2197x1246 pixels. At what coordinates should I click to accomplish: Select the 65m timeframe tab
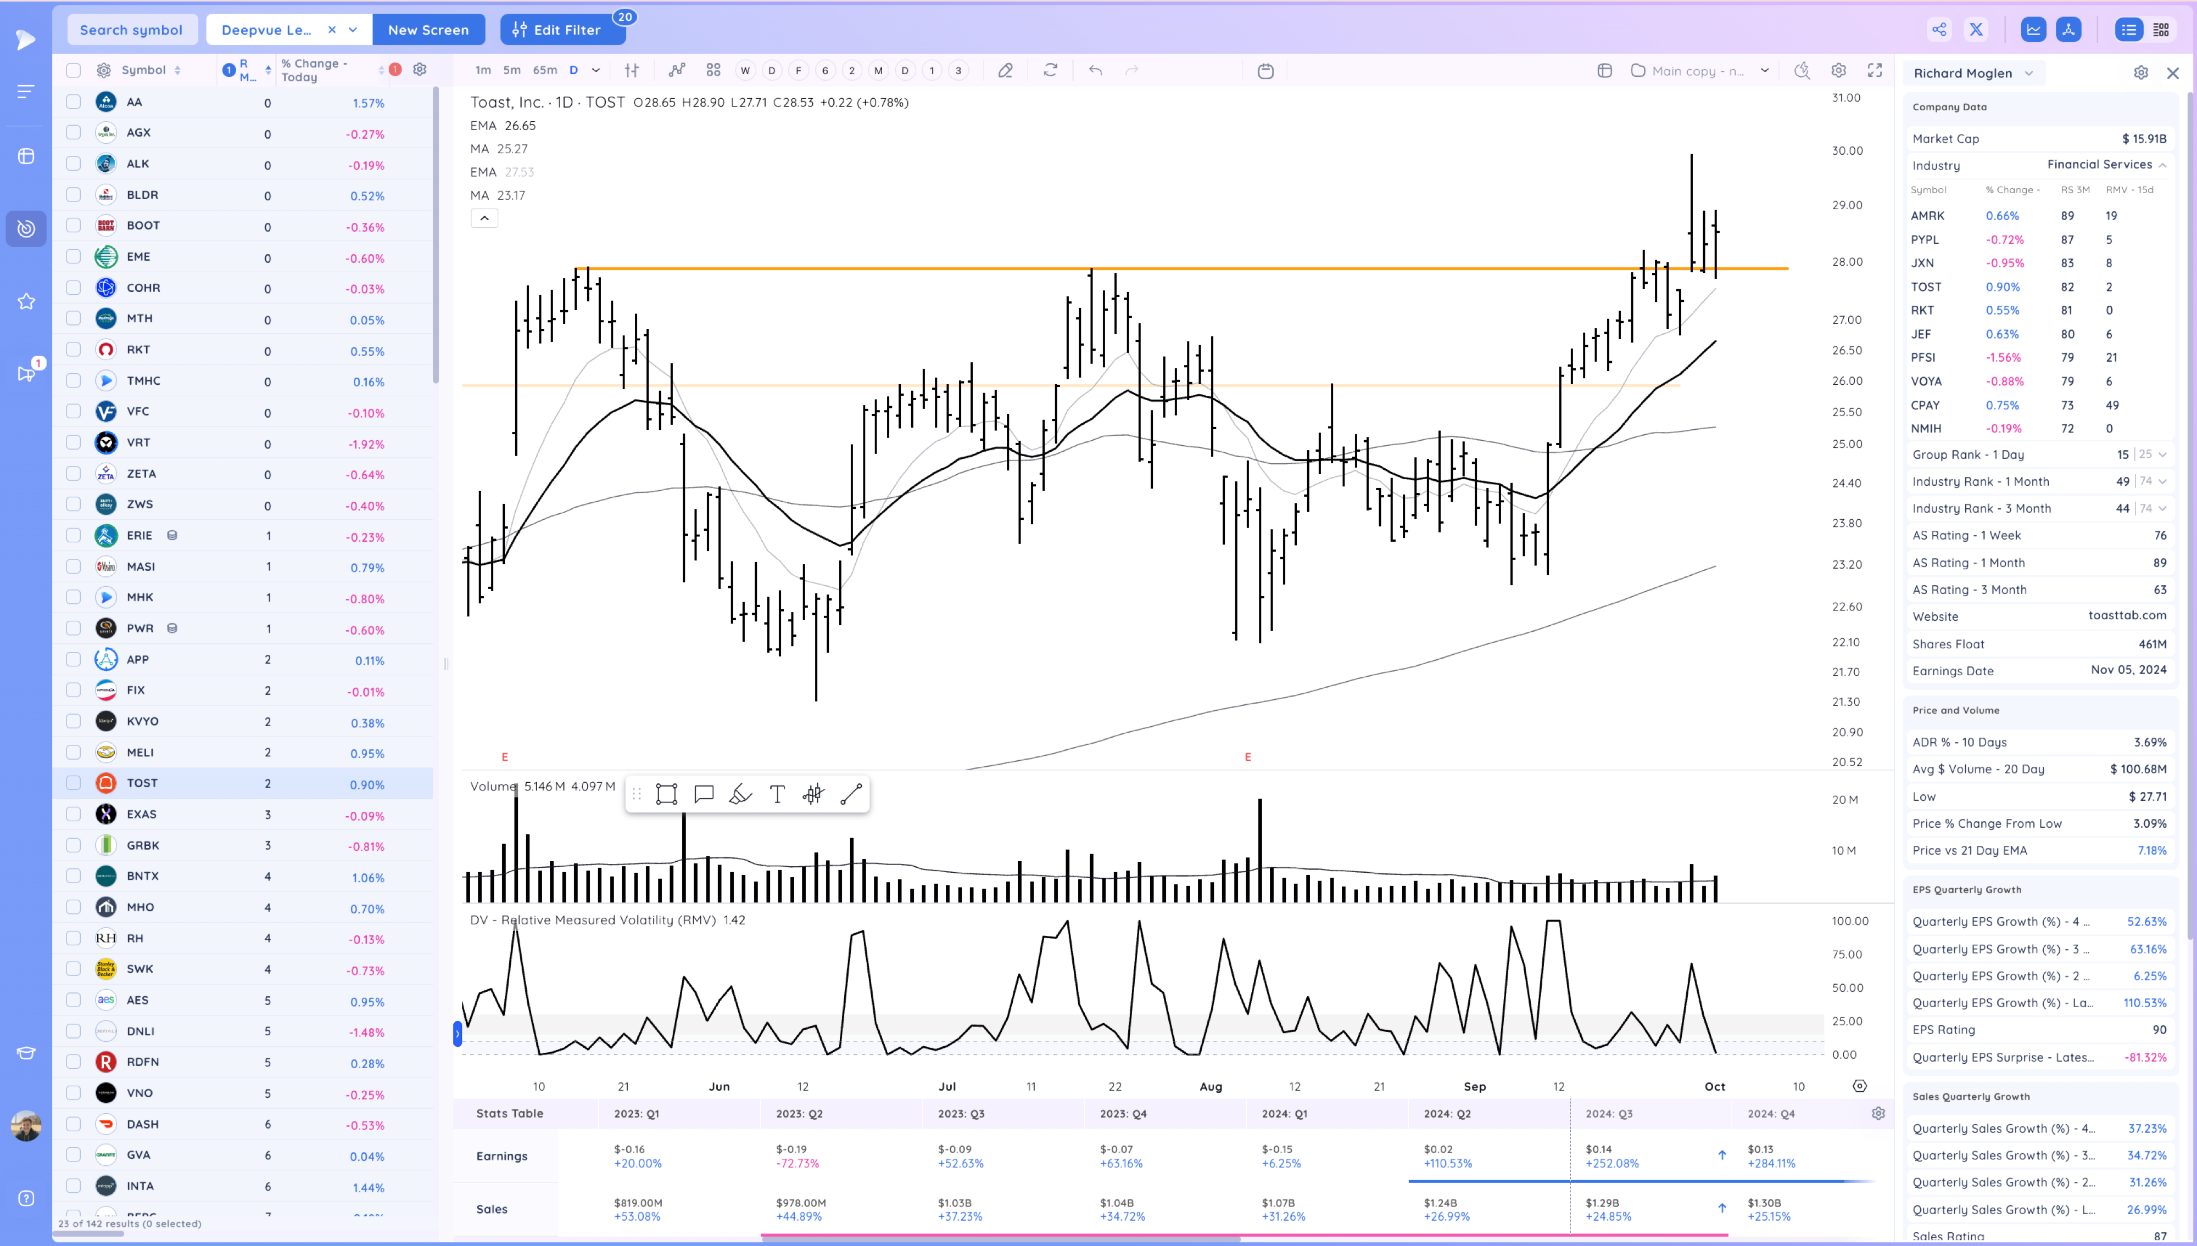(544, 70)
